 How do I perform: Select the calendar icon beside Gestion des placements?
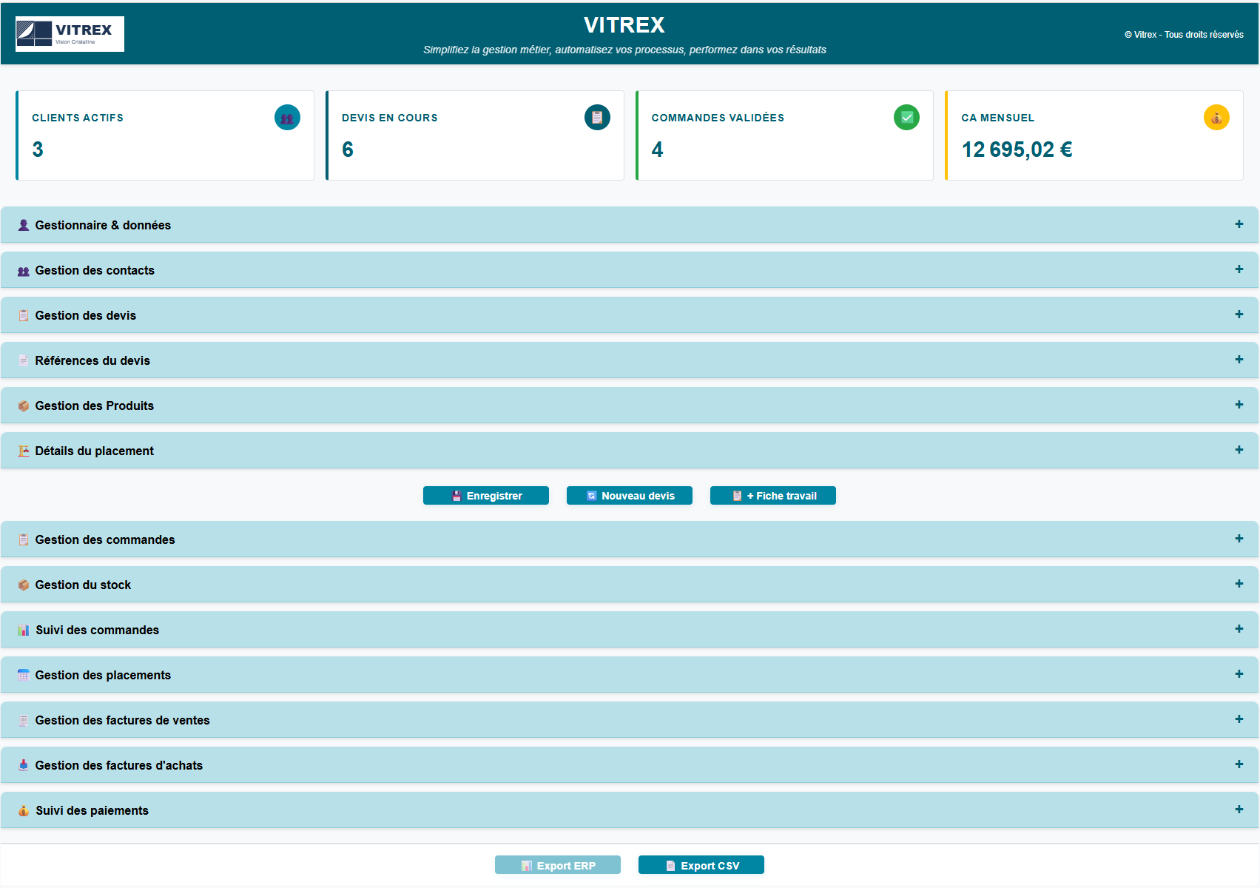coord(23,675)
